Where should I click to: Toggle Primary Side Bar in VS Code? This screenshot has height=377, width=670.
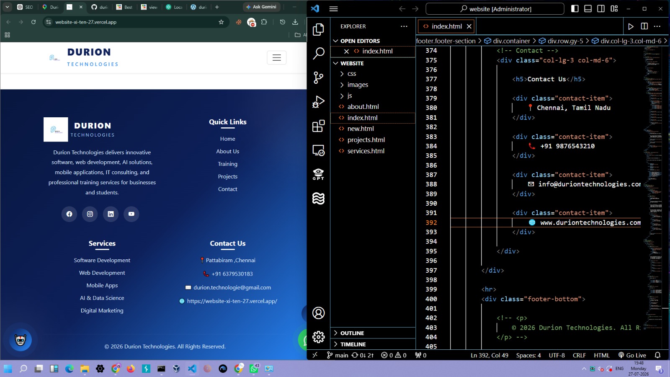tap(575, 9)
